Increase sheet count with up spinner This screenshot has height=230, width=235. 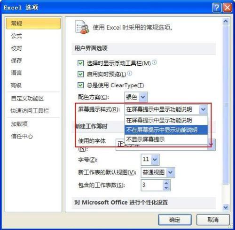(x=166, y=183)
